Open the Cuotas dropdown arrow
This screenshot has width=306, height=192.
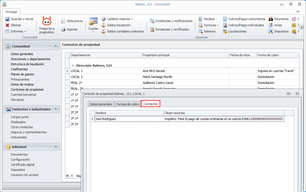[93, 32]
